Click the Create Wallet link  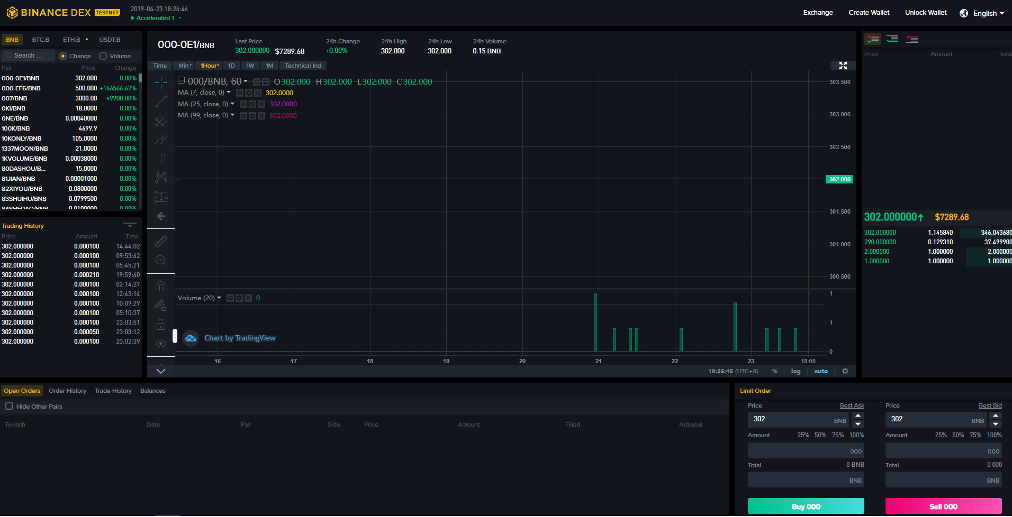click(x=869, y=13)
